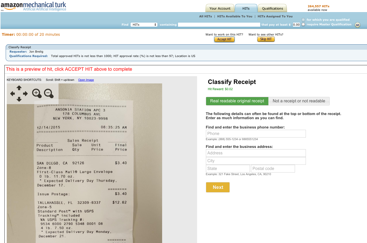Screen dimensions: 367x243
Task: Click the round GO search button
Action: pos(357,25)
